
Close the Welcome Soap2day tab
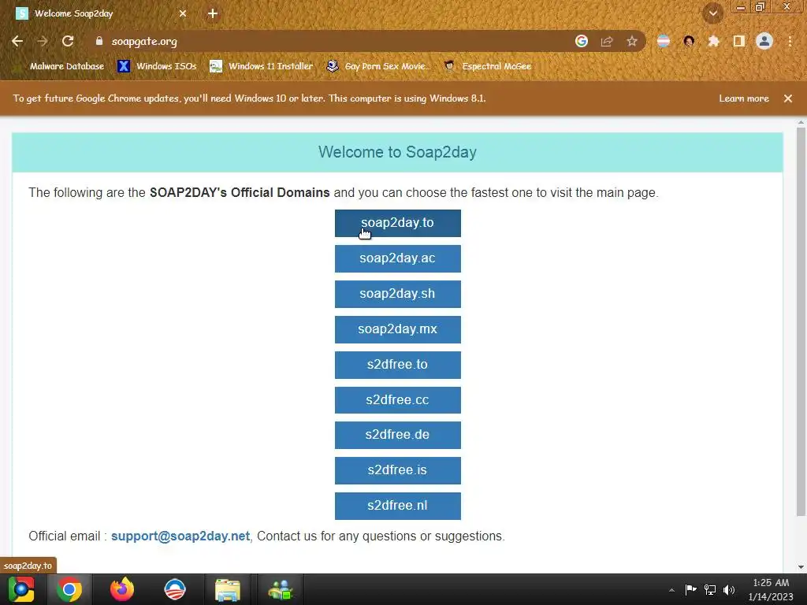[x=183, y=14]
